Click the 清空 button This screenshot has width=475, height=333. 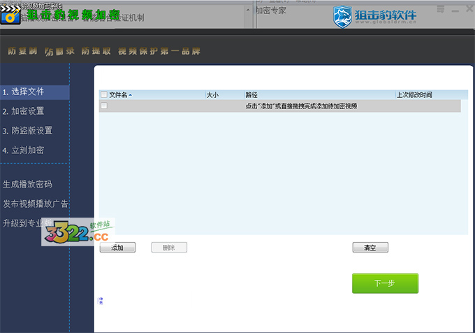pos(370,248)
